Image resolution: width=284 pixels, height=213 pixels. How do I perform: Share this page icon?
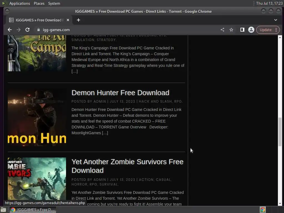click(222, 30)
